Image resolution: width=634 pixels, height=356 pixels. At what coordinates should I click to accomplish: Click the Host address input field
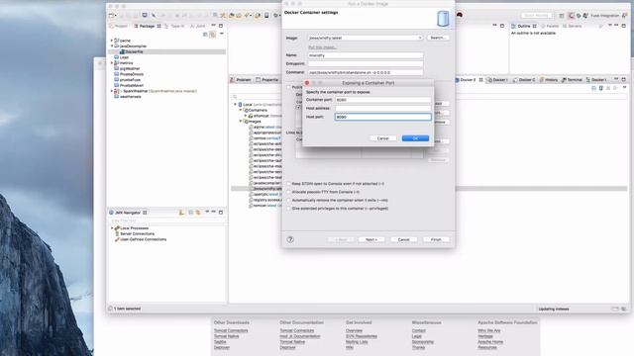point(383,108)
